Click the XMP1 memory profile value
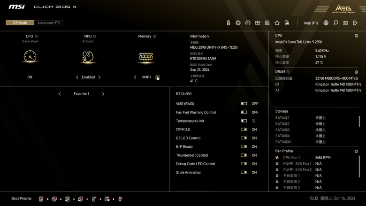The height and width of the screenshot is (206, 366). click(146, 77)
